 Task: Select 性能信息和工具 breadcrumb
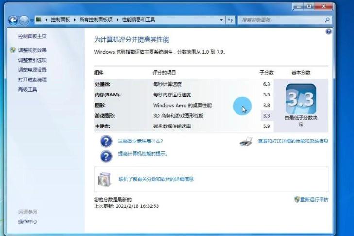[138, 20]
